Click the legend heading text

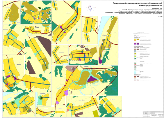coord(141,32)
